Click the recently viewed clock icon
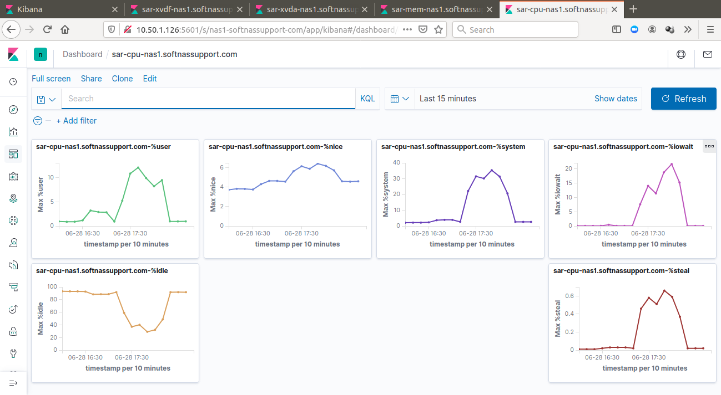Screen dimensions: 721x395 coord(13,82)
